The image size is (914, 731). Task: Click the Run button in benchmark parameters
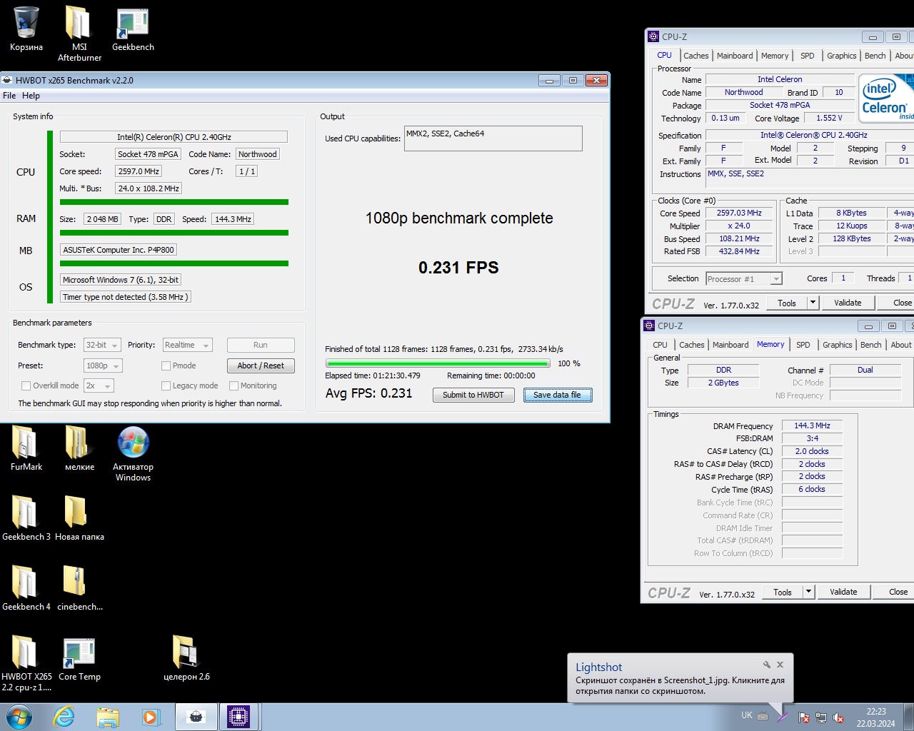pos(261,345)
